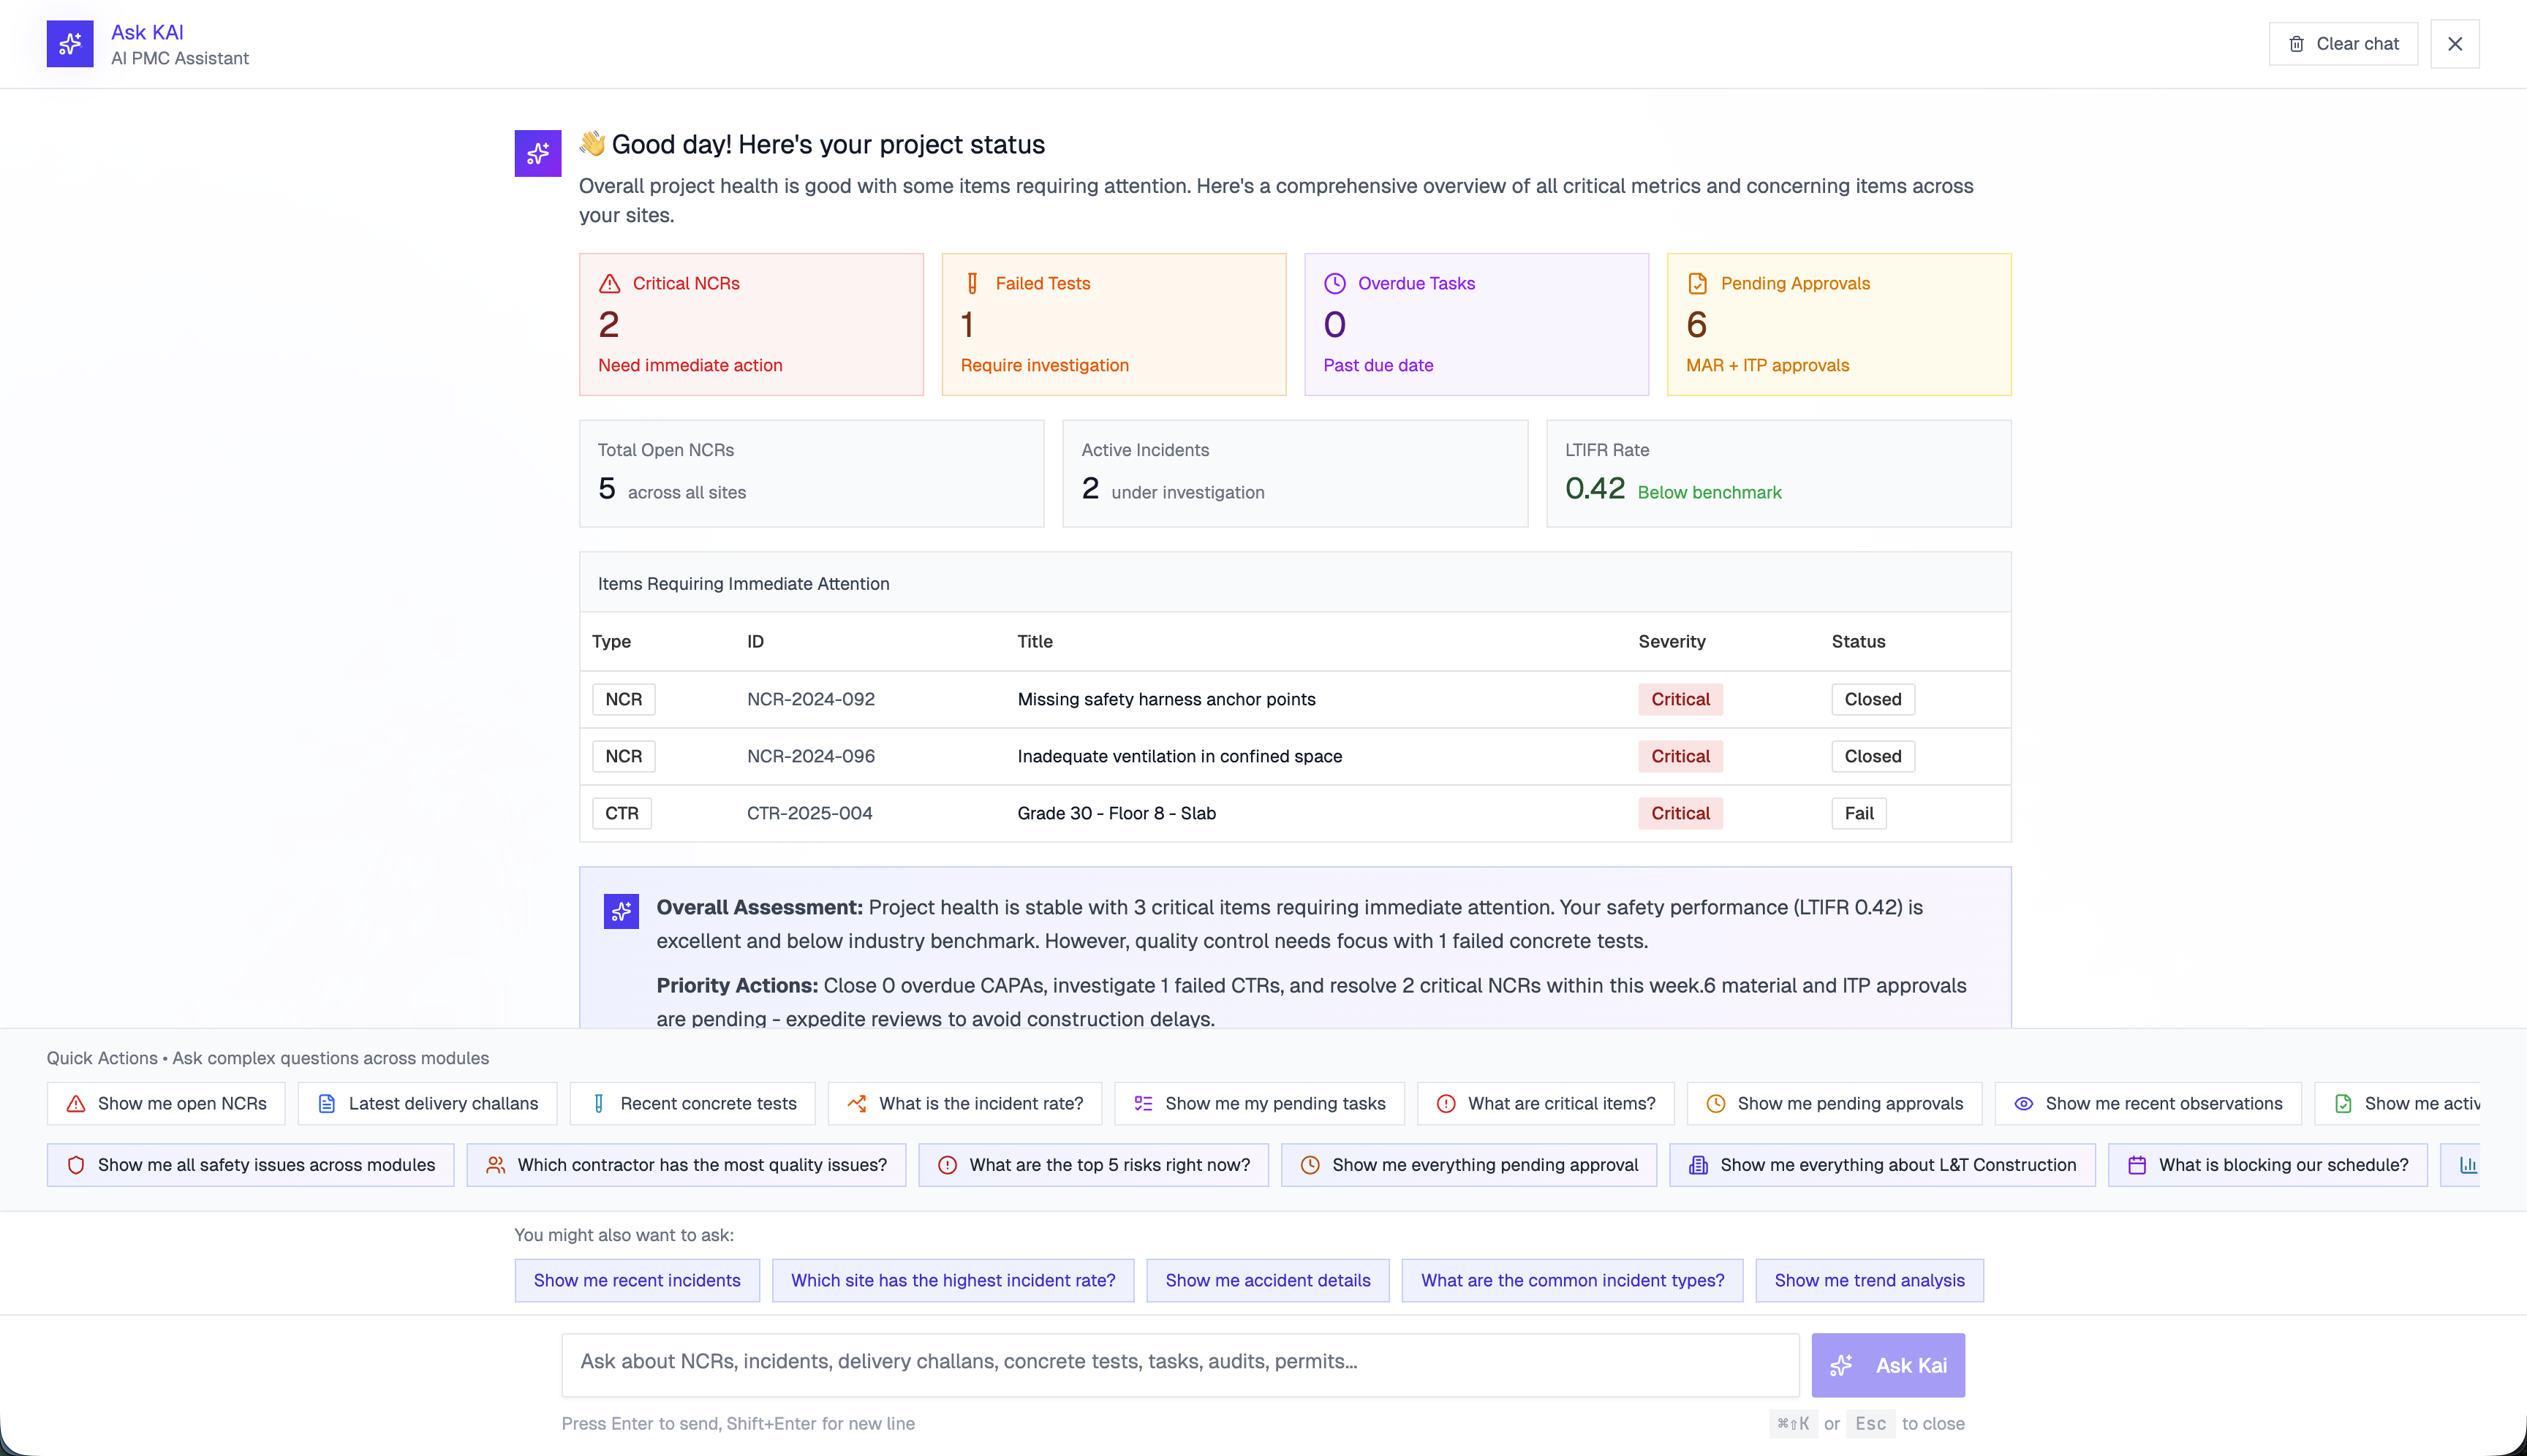
Task: Click Show me recent incidents suggestion
Action: click(636, 1280)
